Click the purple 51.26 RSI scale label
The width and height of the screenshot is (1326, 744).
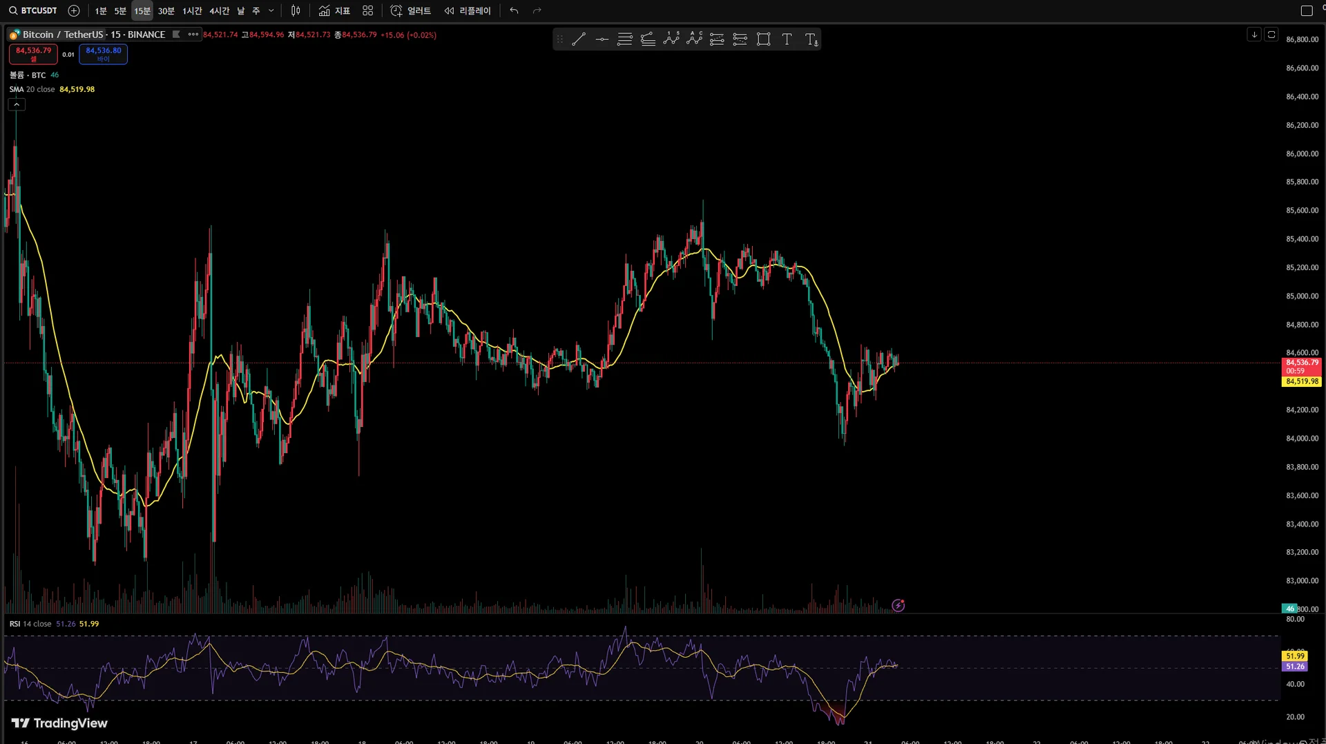(x=1295, y=667)
